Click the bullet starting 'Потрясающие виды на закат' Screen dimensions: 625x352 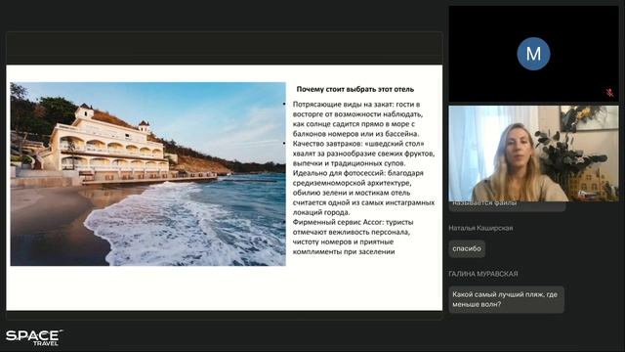358,119
